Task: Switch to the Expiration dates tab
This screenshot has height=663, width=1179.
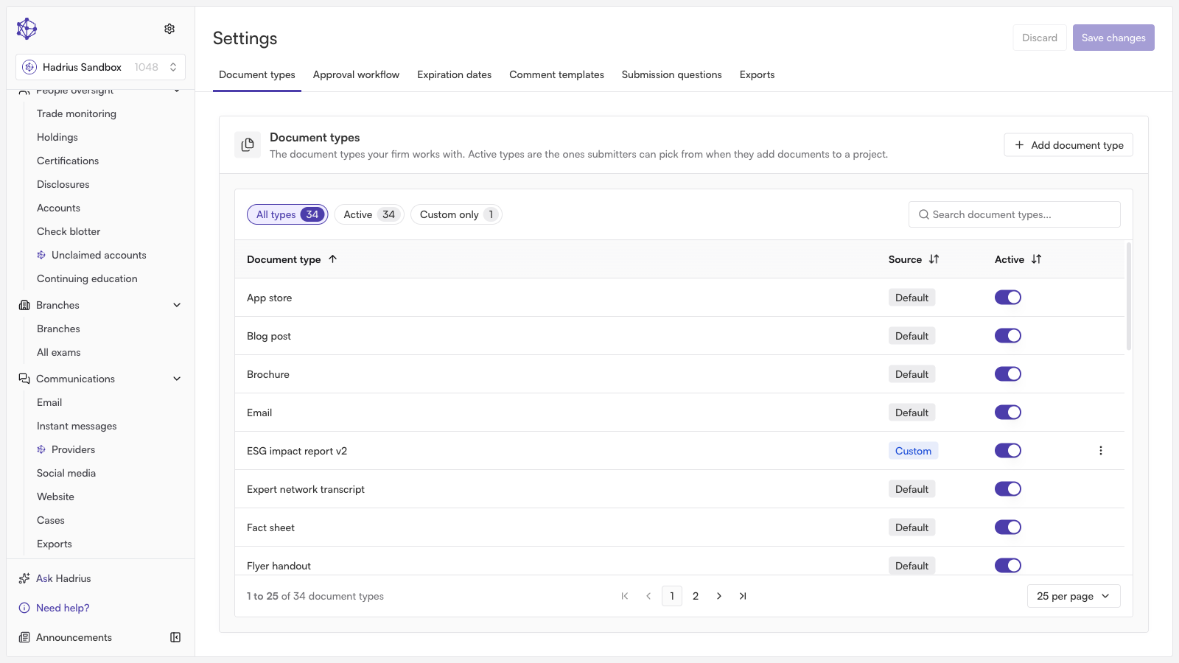Action: point(454,74)
